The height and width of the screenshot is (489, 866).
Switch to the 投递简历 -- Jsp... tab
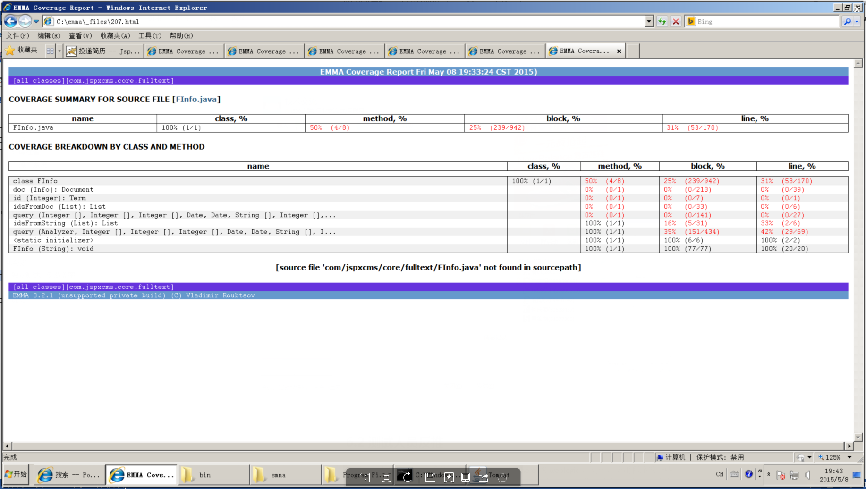(104, 51)
